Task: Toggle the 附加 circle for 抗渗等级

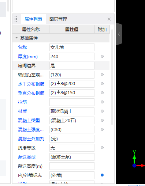Action: coord(102,148)
